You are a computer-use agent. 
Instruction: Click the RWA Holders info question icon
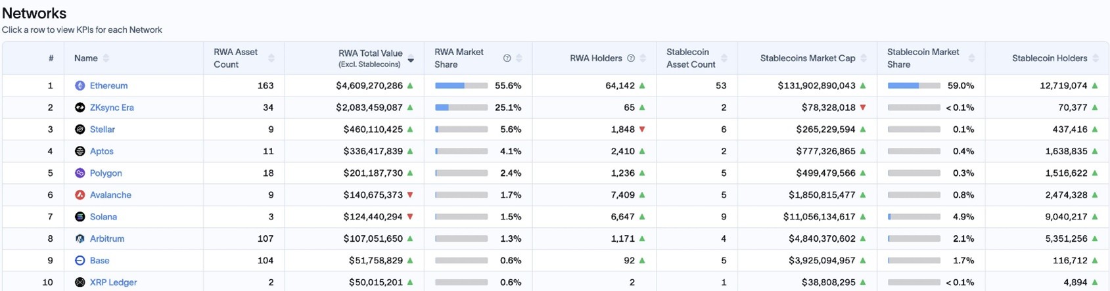pyautogui.click(x=631, y=58)
